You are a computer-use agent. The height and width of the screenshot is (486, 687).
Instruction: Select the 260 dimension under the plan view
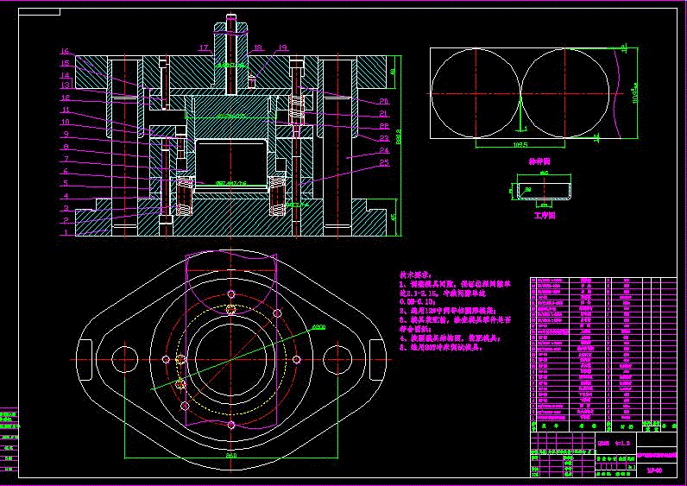click(x=231, y=456)
